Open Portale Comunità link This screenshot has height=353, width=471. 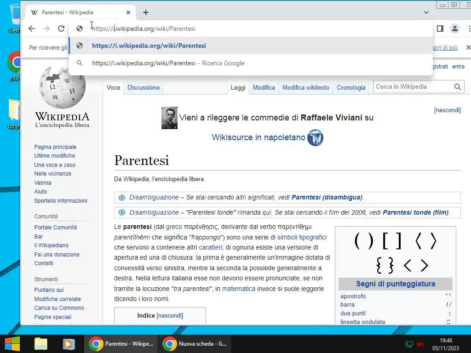coord(55,227)
